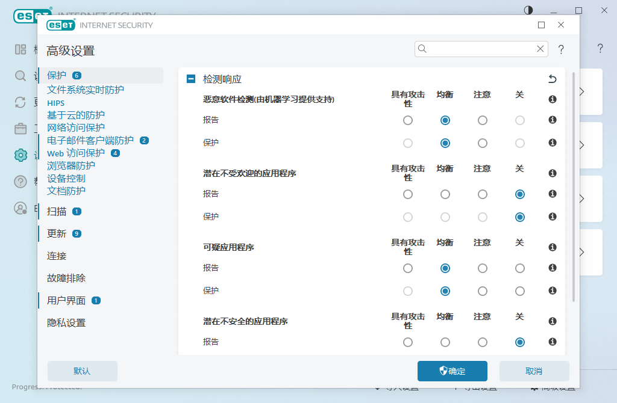
Task: Set 可疑应用程序 保护 to 注意
Action: 483,291
